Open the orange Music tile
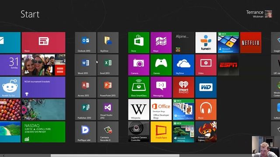The height and width of the screenshot is (157, 280). point(206,109)
